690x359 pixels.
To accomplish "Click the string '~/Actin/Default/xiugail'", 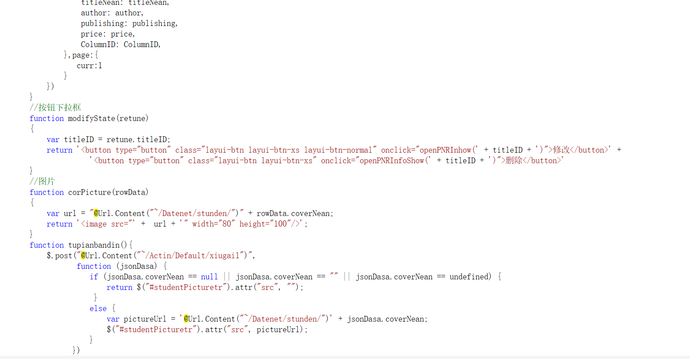I will pyautogui.click(x=190, y=256).
